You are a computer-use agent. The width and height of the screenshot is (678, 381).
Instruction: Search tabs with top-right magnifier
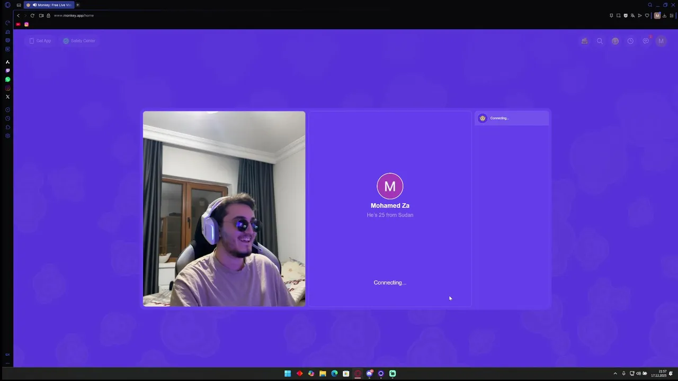coord(650,5)
